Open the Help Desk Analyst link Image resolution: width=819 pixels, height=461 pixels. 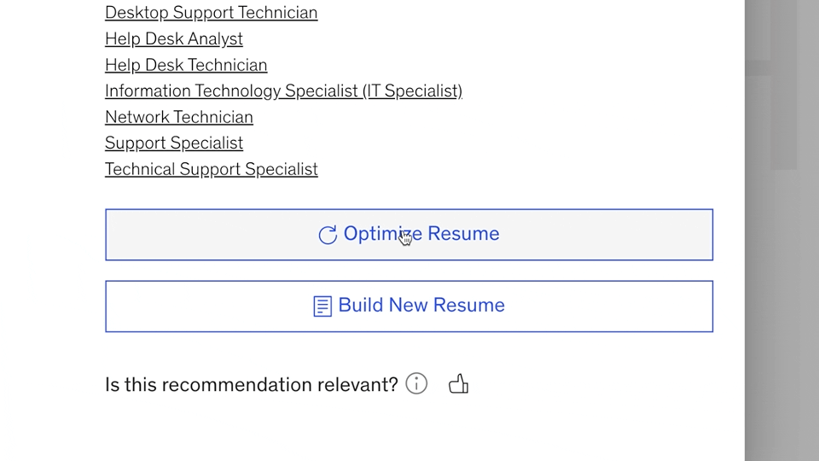click(174, 39)
